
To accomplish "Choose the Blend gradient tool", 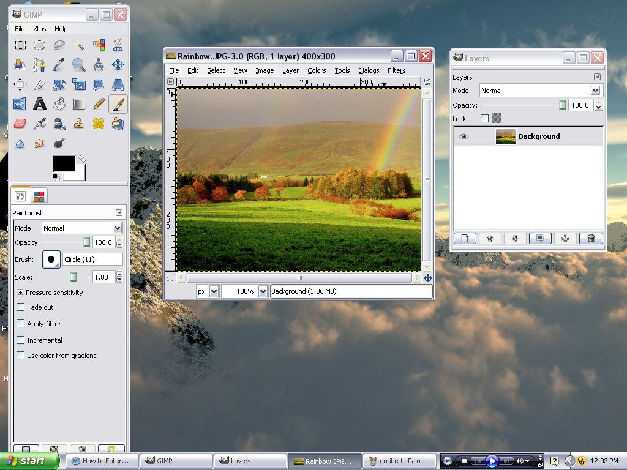I will coord(79,104).
